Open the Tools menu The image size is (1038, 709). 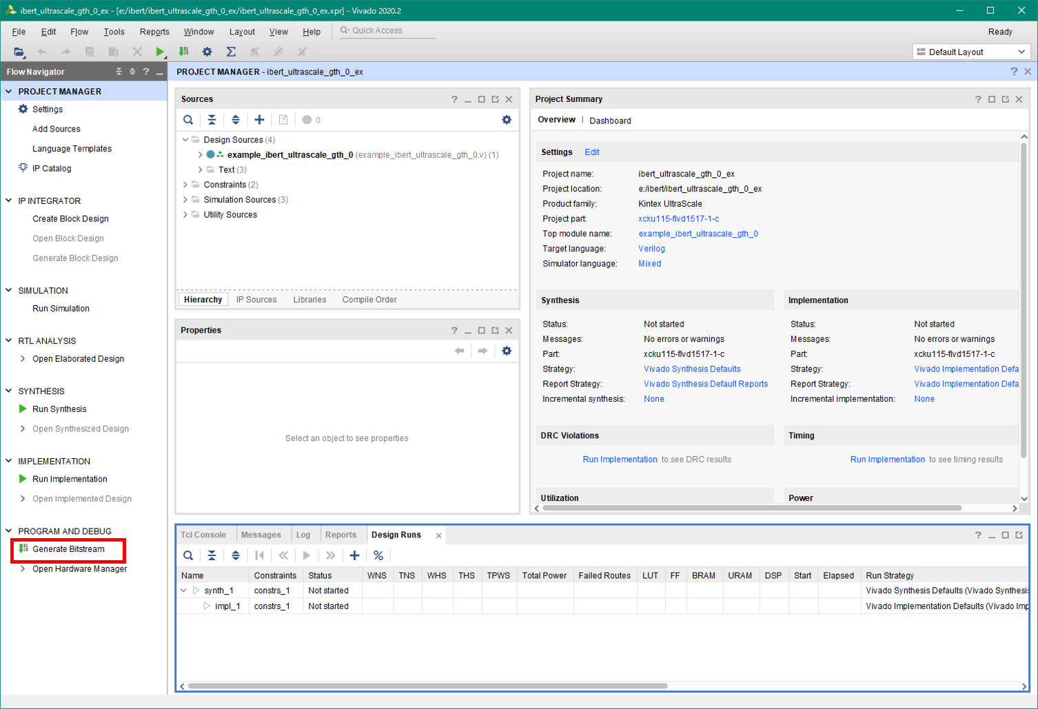point(114,32)
